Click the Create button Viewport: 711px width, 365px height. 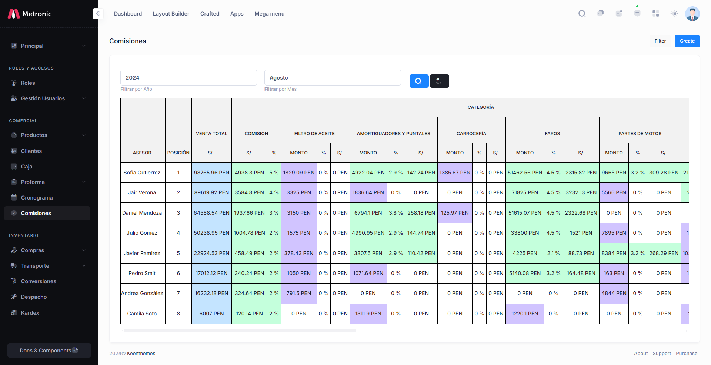687,41
